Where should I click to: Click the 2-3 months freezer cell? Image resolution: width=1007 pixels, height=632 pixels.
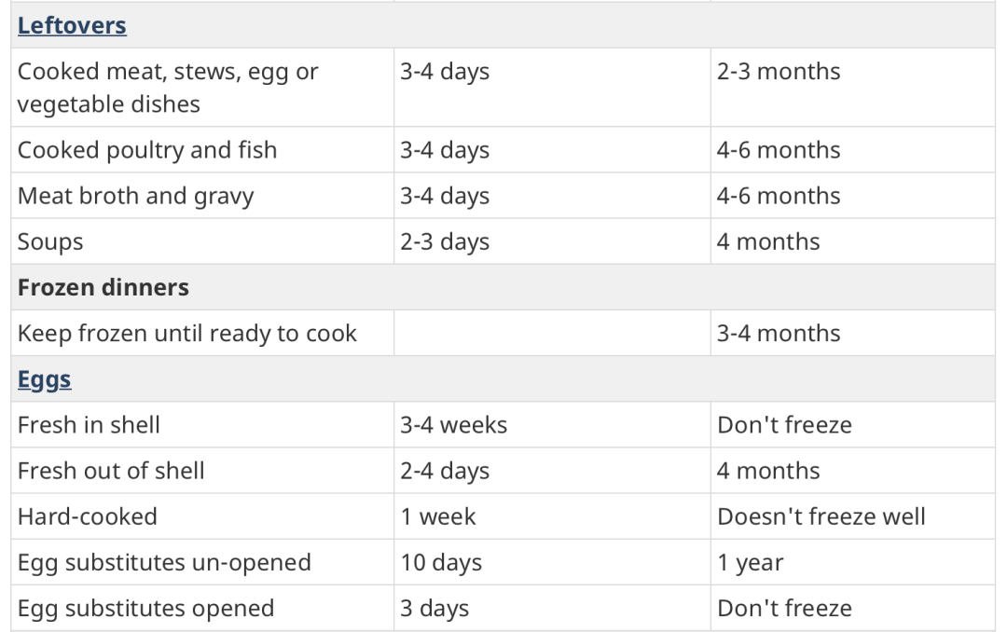pyautogui.click(x=779, y=72)
